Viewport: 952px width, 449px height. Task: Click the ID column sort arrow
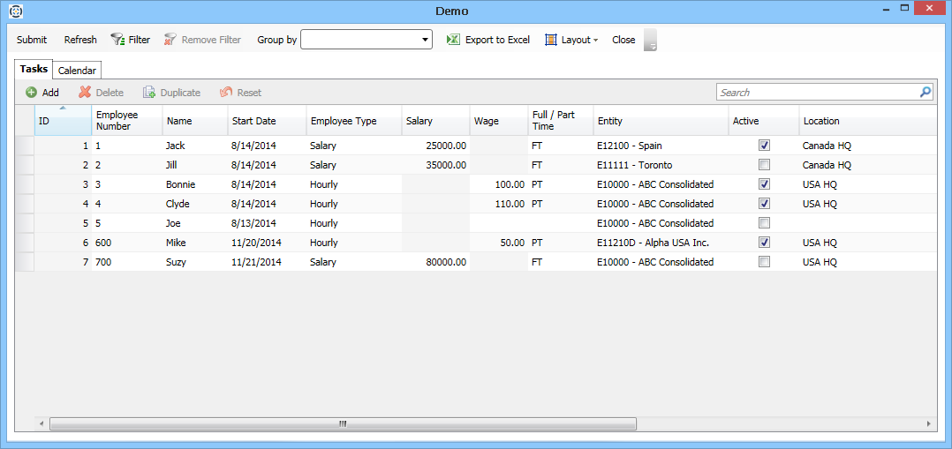[63, 109]
